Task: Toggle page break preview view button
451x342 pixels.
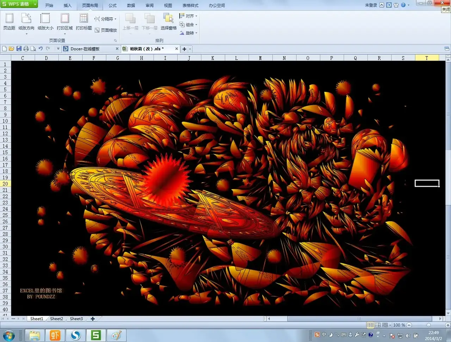Action: click(377, 325)
